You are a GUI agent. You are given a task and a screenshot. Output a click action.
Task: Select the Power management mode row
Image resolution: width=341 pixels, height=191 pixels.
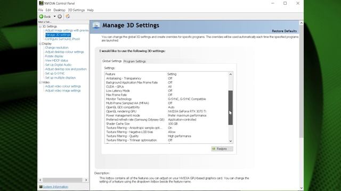167,116
